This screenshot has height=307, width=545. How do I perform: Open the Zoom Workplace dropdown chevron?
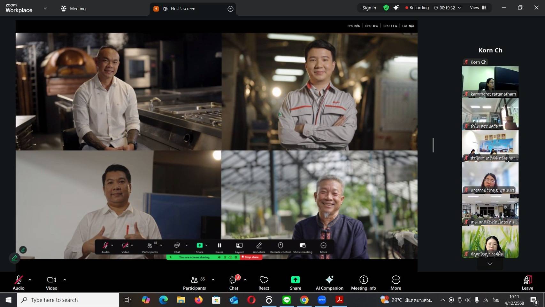[x=45, y=8]
